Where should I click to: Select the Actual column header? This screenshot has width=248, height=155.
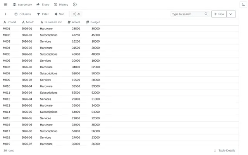click(x=74, y=22)
